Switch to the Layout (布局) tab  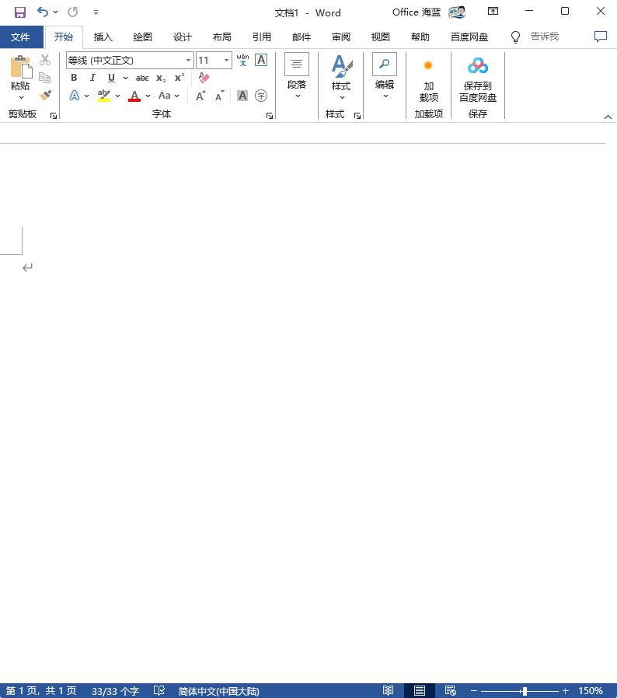[221, 37]
